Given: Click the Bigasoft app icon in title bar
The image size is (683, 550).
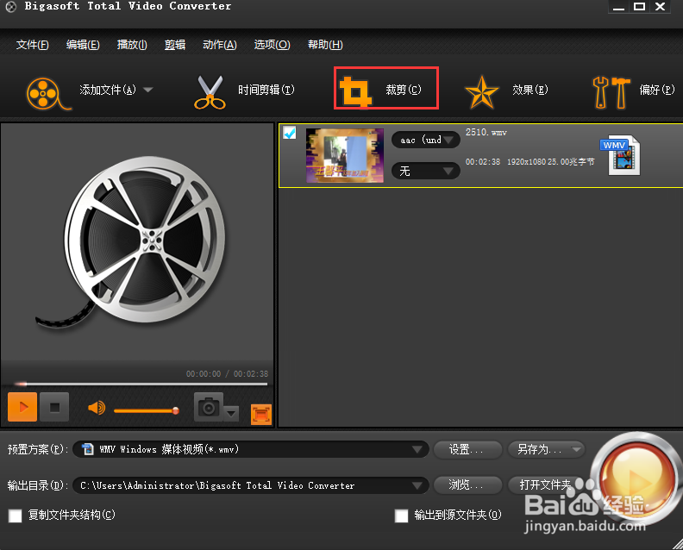Looking at the screenshot, I should [x=10, y=7].
